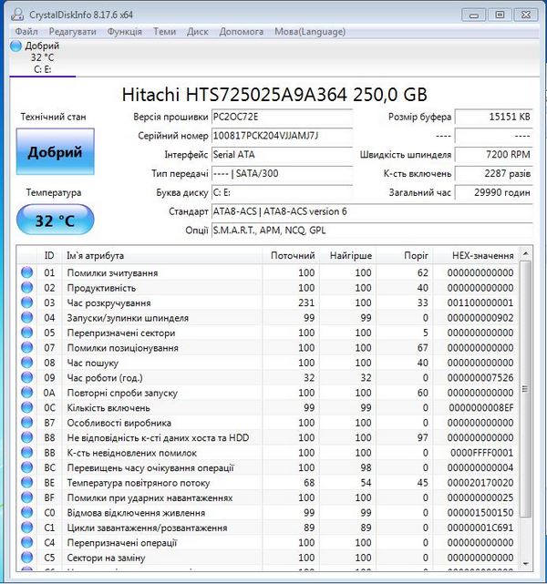This screenshot has height=584, width=547.
Task: Click status icon for C5 Сектори на заміну
Action: (x=27, y=558)
